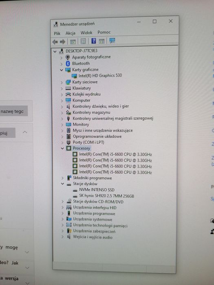Click the Kolejki wydruku printer icon
This screenshot has height=285, width=214.
pos(68,94)
